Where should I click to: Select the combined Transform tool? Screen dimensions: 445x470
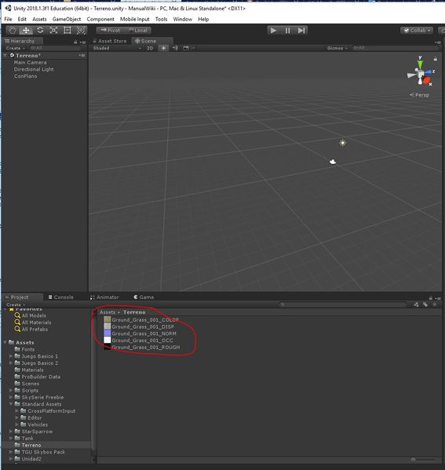tap(81, 31)
